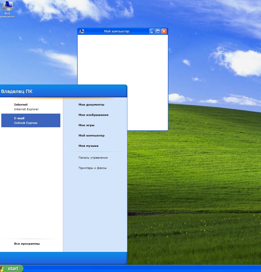Click the Start button on the taskbar
The height and width of the screenshot is (272, 261).
click(11, 269)
